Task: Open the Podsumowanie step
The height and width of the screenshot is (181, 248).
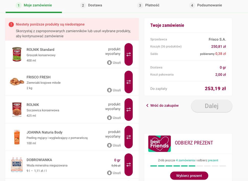Action: tap(206, 5)
